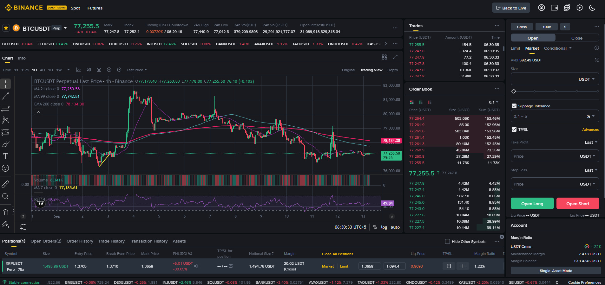This screenshot has width=605, height=285.
Task: Open the emoji icons tool
Action: [5, 168]
